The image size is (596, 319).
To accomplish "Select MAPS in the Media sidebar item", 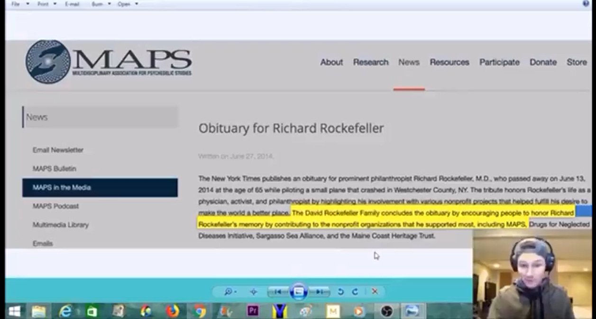I will pos(100,188).
